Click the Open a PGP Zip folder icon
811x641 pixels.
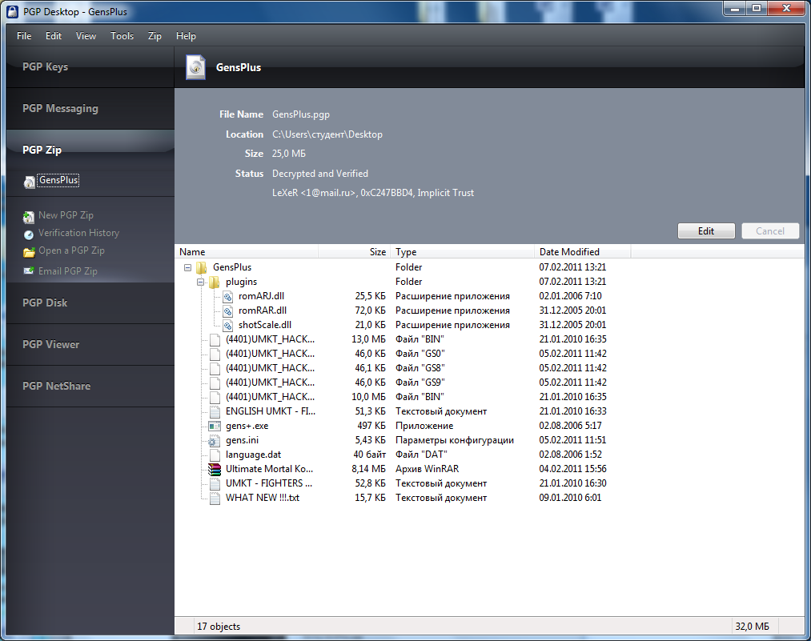[x=29, y=252]
